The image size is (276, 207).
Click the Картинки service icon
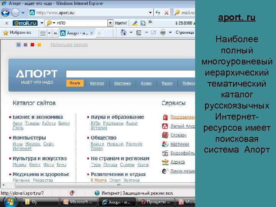click(x=165, y=144)
